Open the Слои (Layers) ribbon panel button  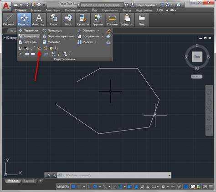54,20
